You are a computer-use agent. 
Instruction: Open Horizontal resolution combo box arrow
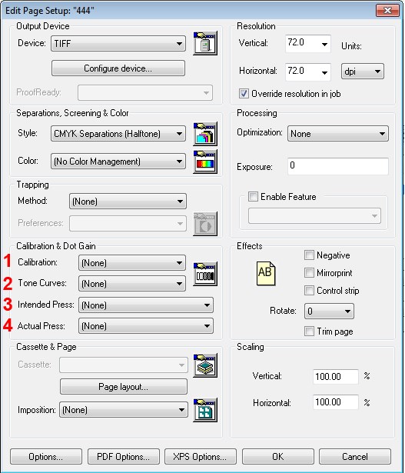tap(324, 72)
